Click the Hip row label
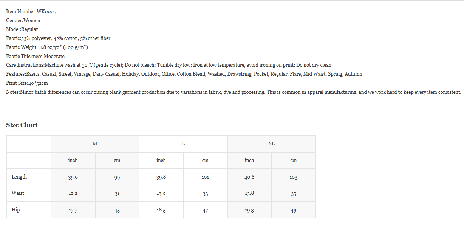 point(16,210)
